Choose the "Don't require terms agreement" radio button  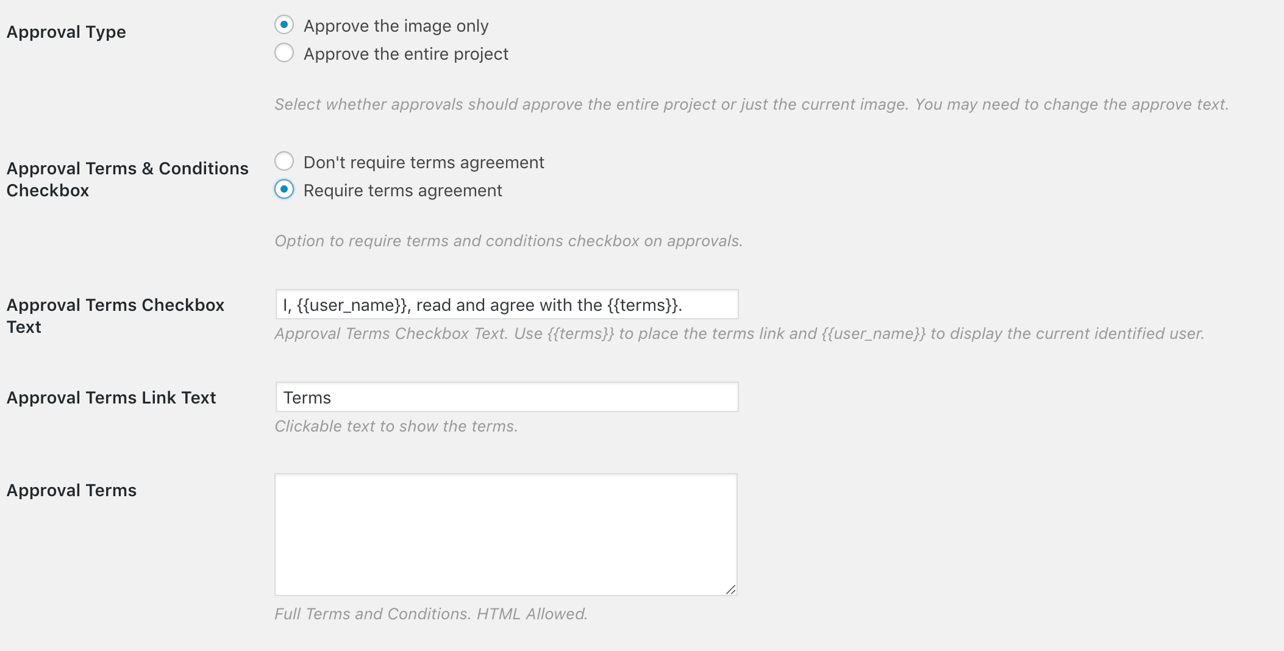(284, 162)
